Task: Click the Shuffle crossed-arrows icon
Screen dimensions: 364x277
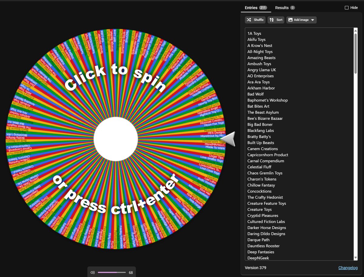Action: coord(248,20)
